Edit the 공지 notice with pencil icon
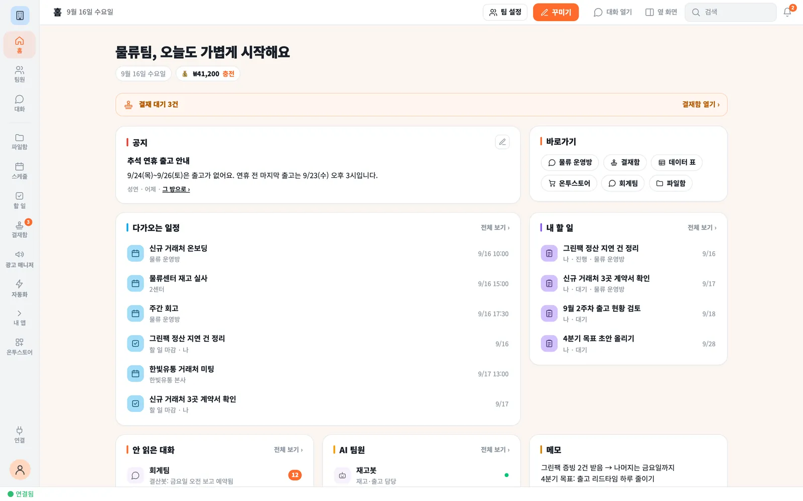 click(502, 142)
